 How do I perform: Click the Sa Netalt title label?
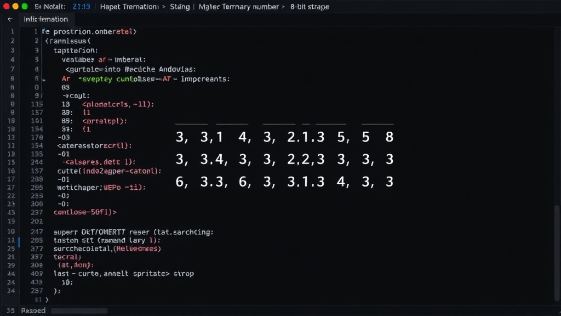coord(50,7)
